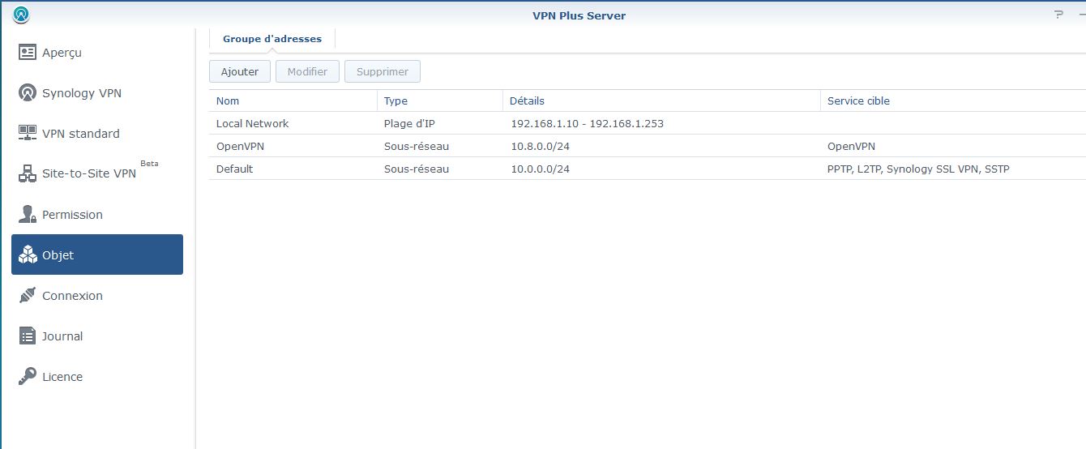Click the OpenVPN target service cell
Screen dimensions: 1086x449
click(x=851, y=147)
